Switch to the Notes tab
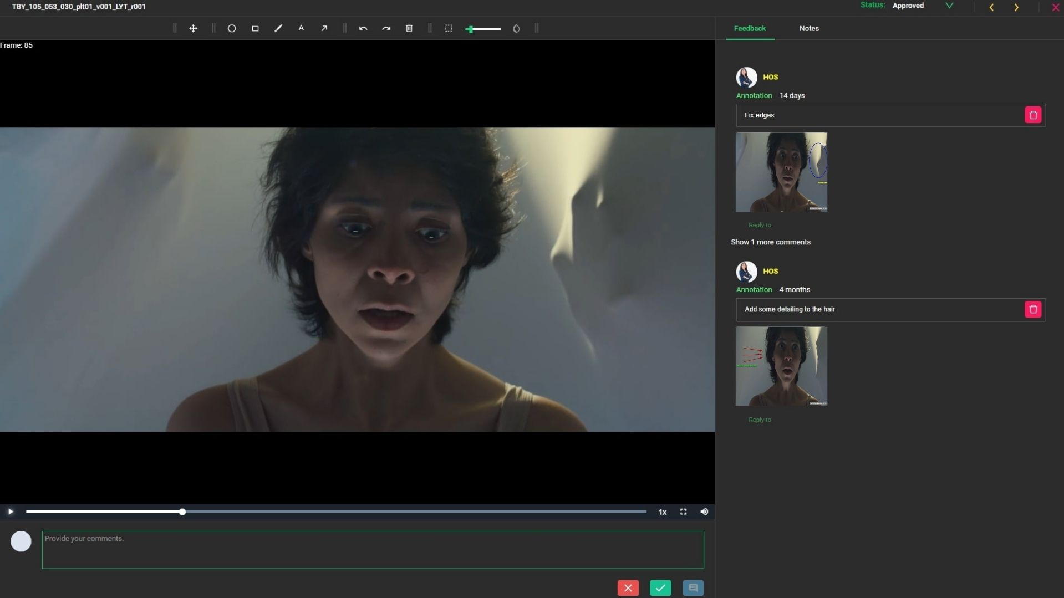The image size is (1064, 598). [x=808, y=28]
